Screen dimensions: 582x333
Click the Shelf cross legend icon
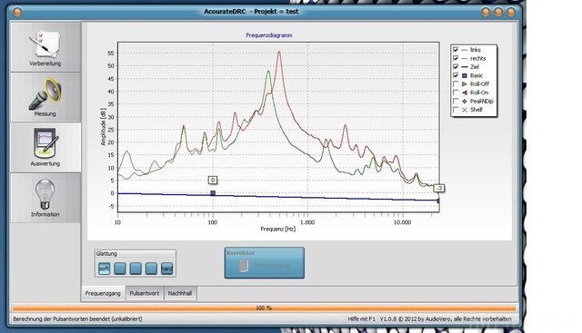pyautogui.click(x=465, y=110)
